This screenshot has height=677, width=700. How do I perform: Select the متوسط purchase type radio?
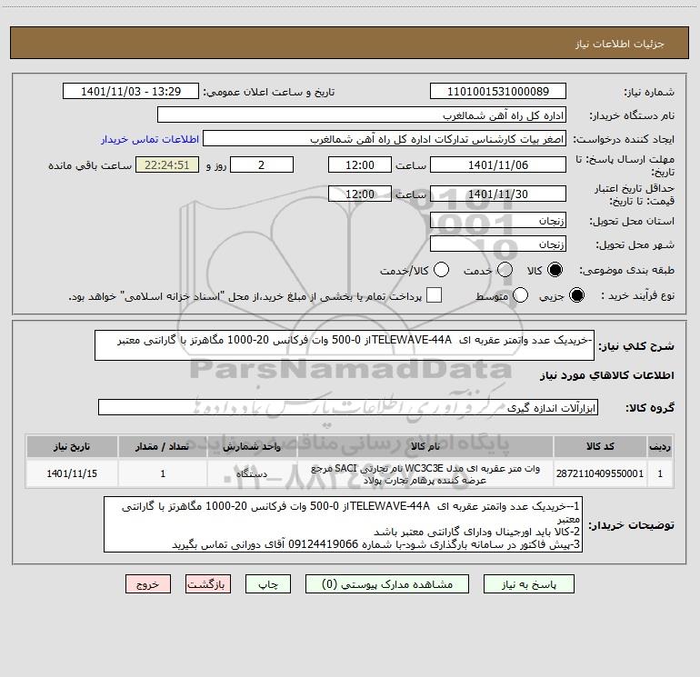tap(520, 295)
